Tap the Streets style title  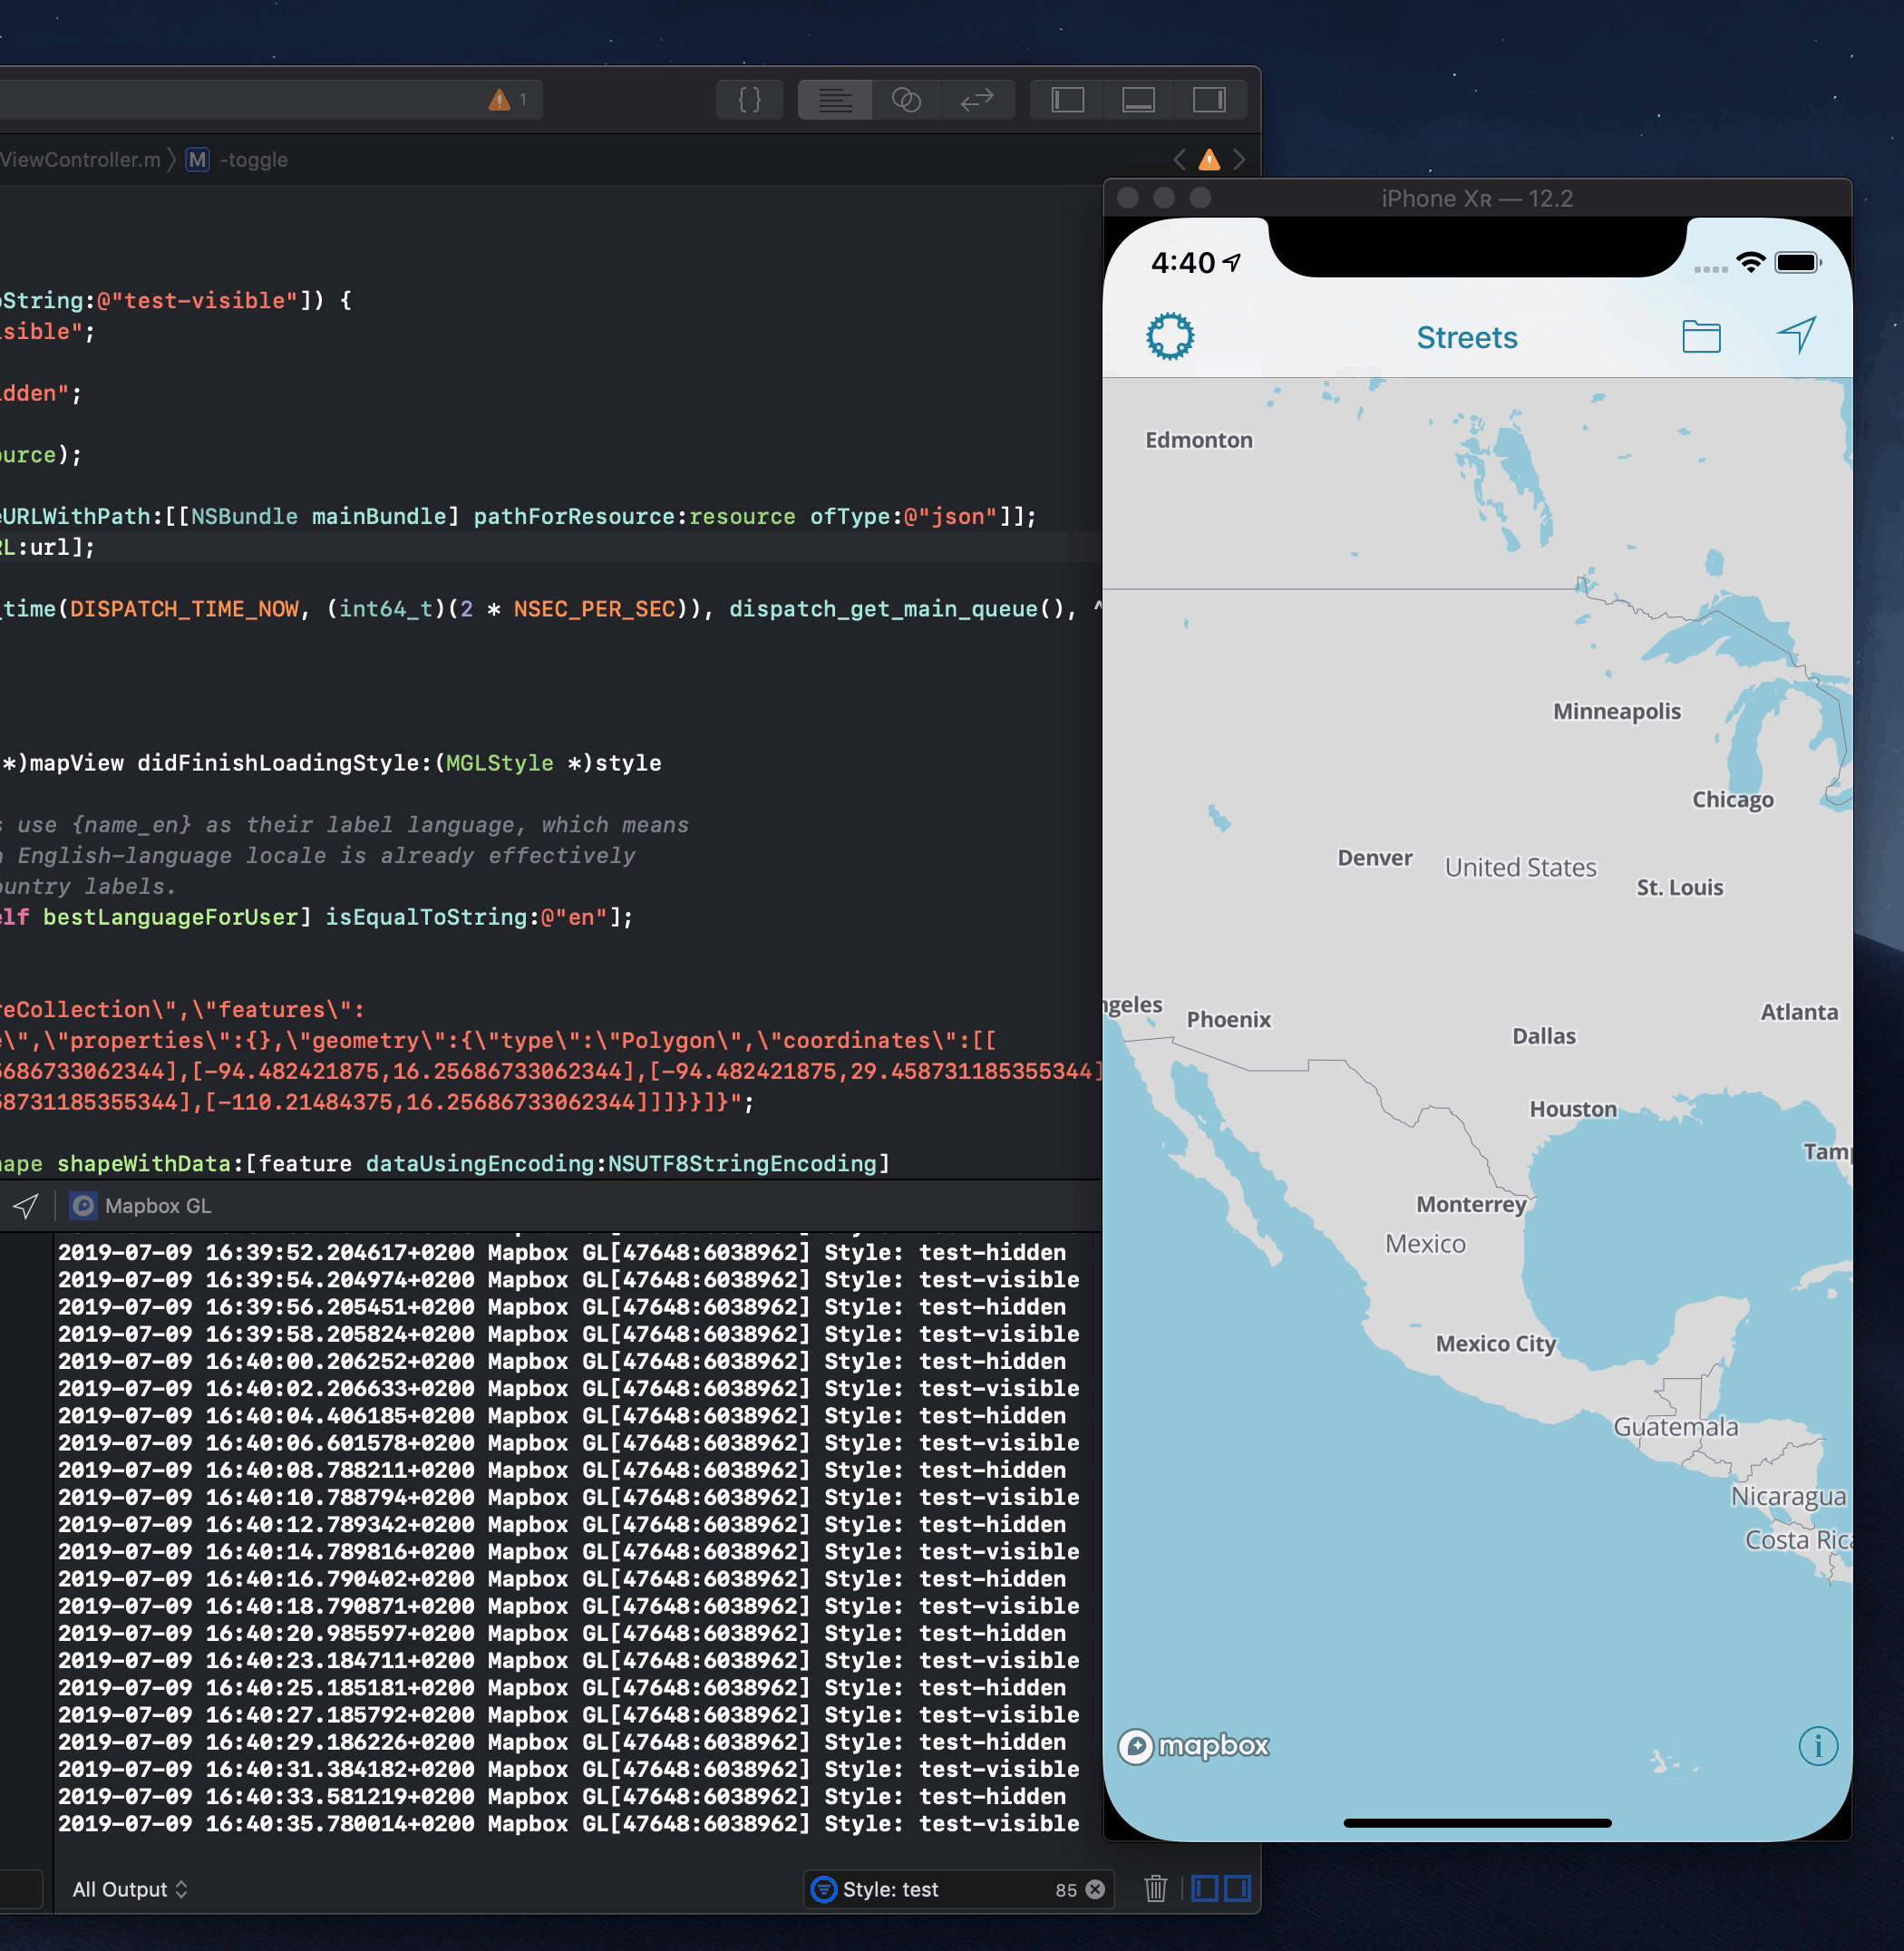click(1466, 338)
